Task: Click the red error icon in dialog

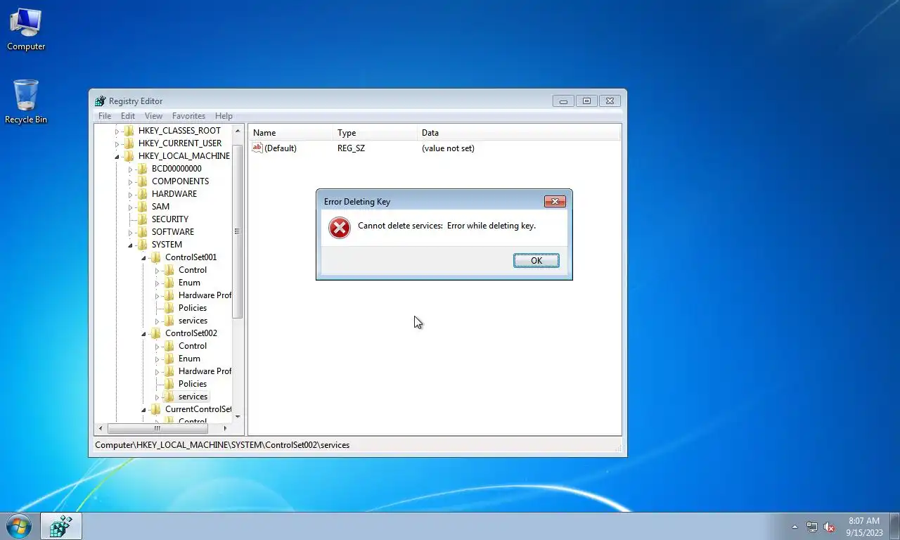Action: (340, 228)
